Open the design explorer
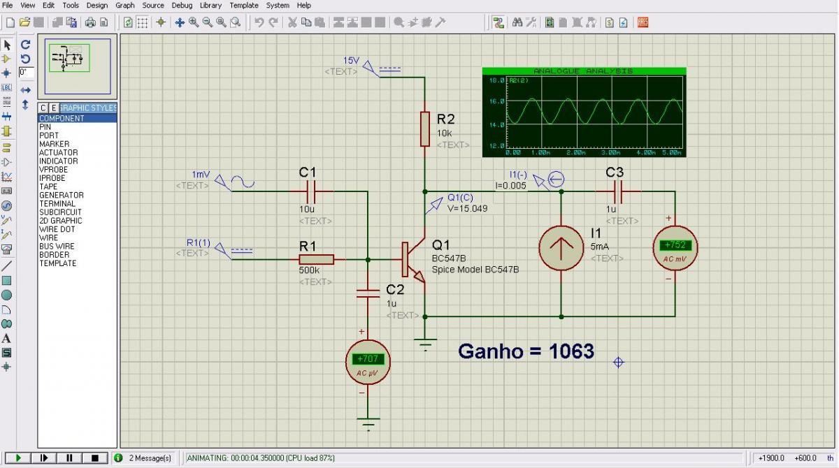Screen dimensions: 839x468 (x=550, y=22)
